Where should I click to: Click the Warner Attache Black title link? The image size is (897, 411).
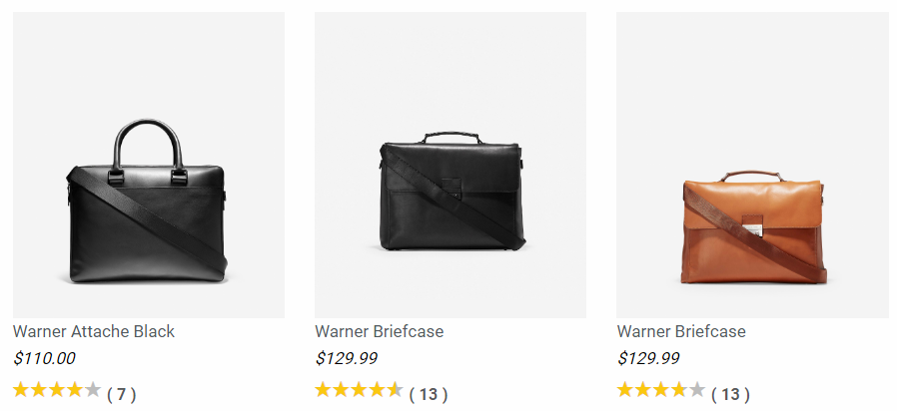[x=94, y=331]
